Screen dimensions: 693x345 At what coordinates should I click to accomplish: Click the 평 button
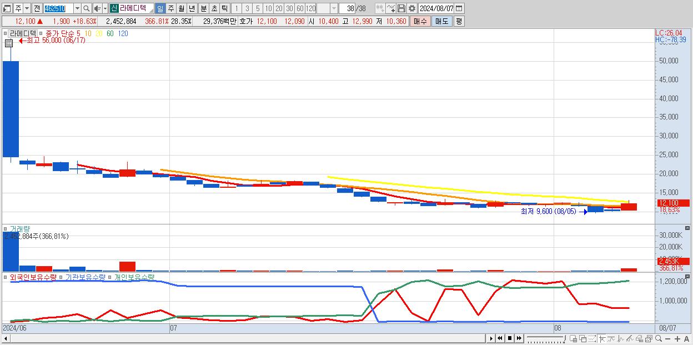coord(459,21)
